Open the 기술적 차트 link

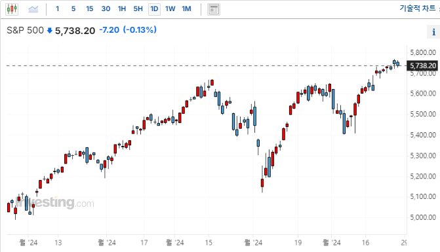[x=418, y=8]
